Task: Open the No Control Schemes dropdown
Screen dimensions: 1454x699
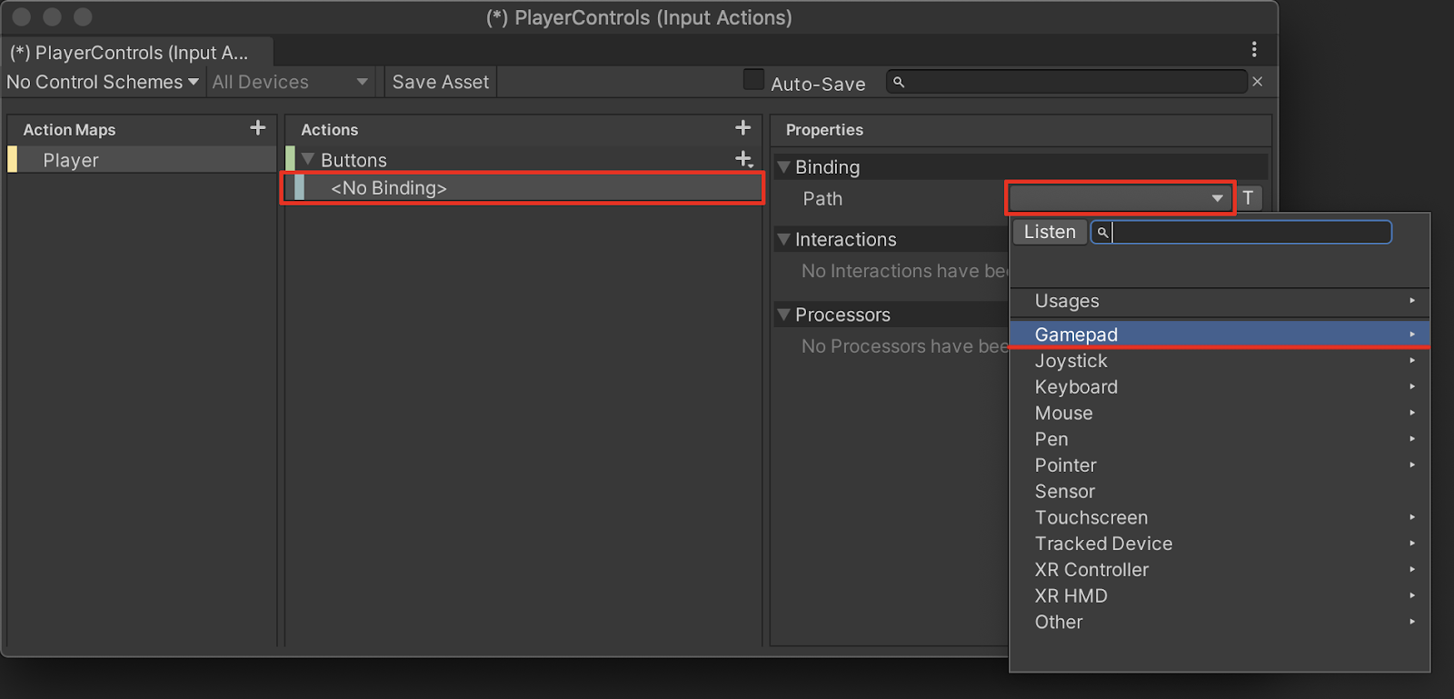Action: coord(102,82)
